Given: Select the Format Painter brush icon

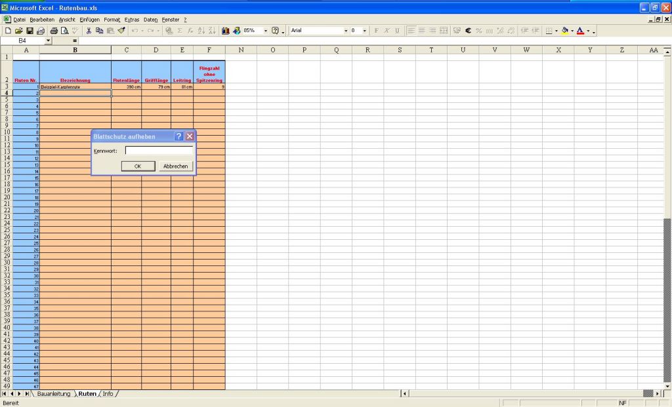Looking at the screenshot, I should tap(121, 31).
